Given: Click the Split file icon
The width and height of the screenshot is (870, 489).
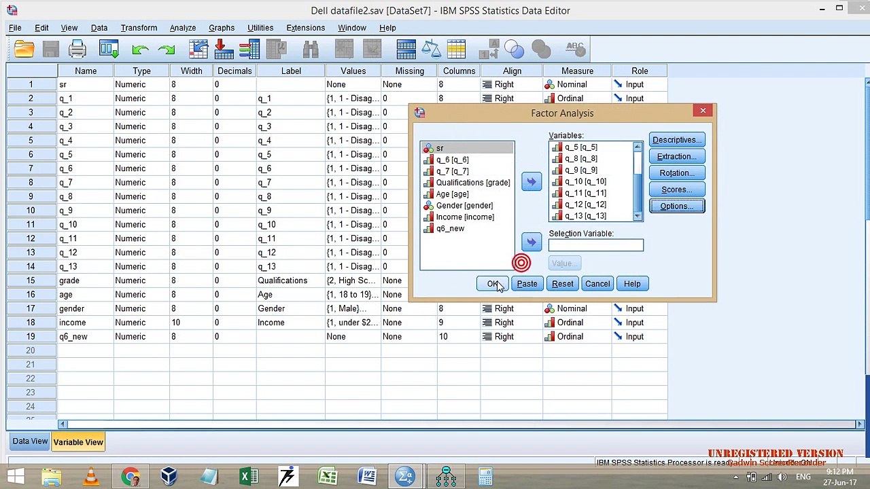Looking at the screenshot, I should pyautogui.click(x=406, y=49).
